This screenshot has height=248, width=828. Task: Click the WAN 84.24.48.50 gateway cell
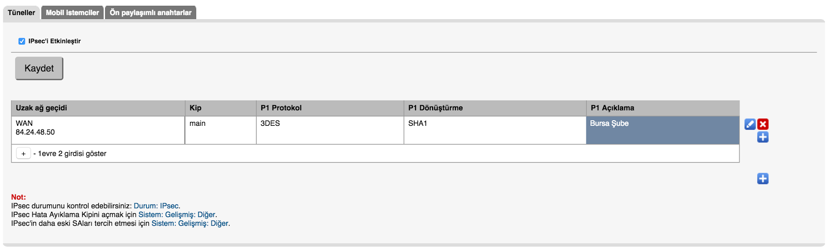[98, 130]
